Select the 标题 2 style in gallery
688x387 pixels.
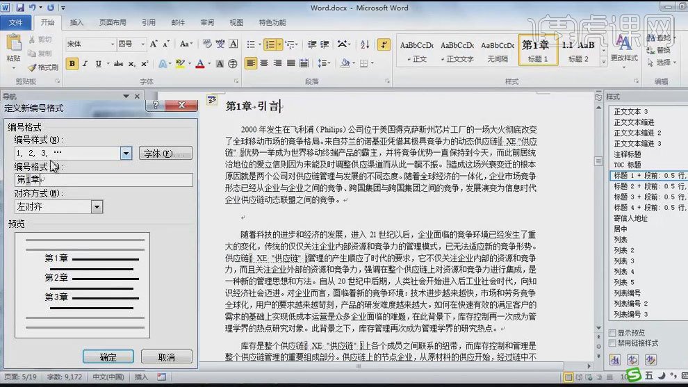click(578, 50)
